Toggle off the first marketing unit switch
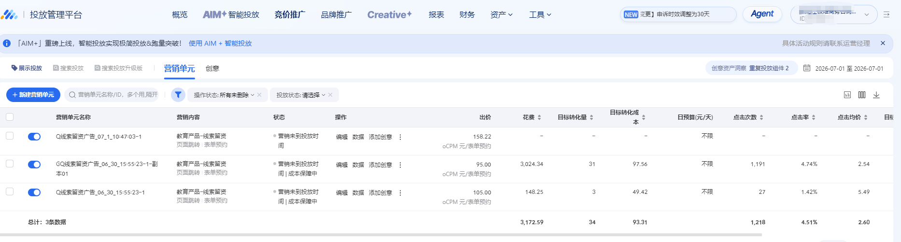 34,137
